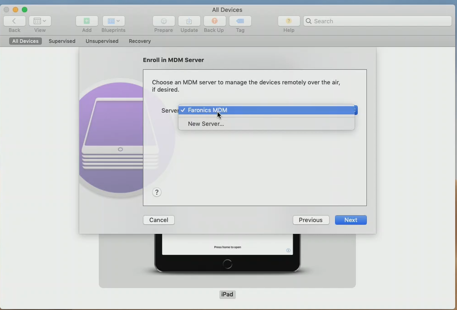Click Next to continue enrollment
Image resolution: width=457 pixels, height=310 pixels.
(351, 220)
